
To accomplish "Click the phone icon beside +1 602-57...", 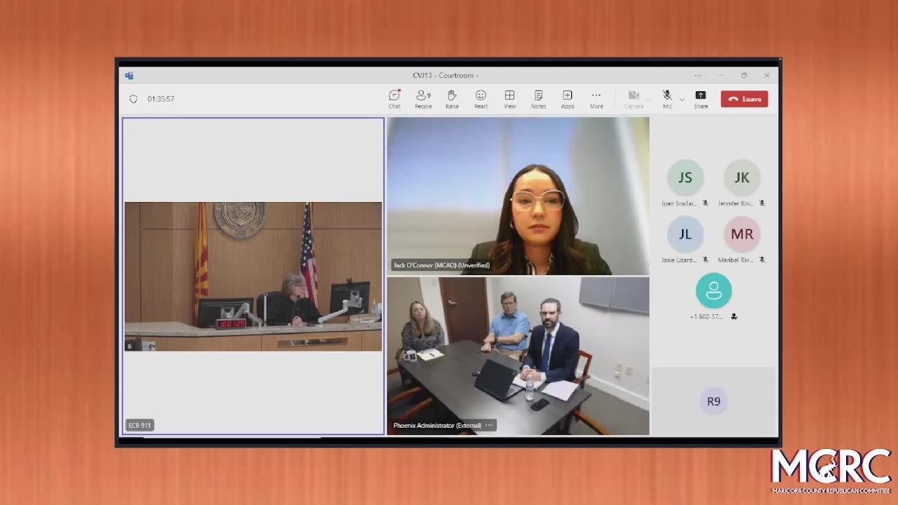I will (x=734, y=316).
